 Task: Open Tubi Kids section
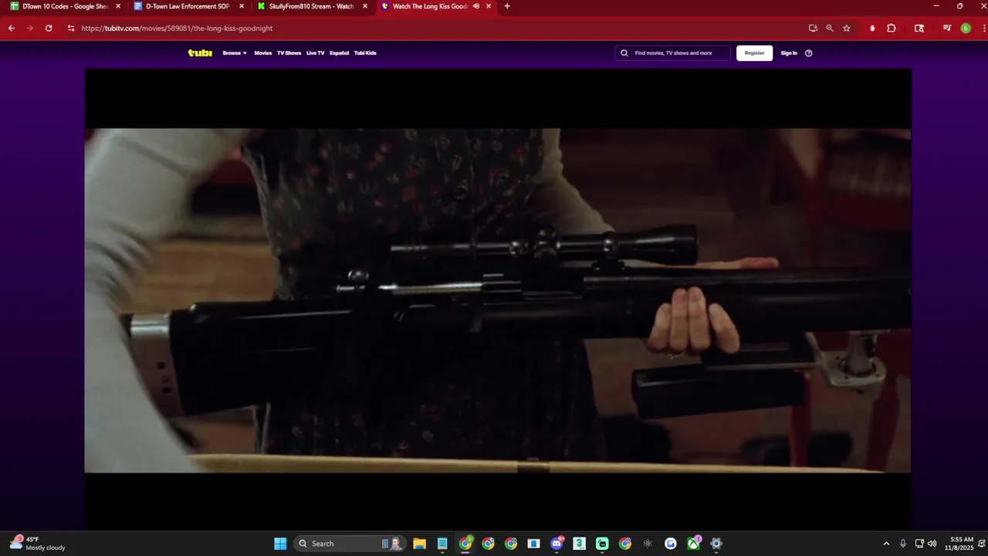tap(365, 53)
